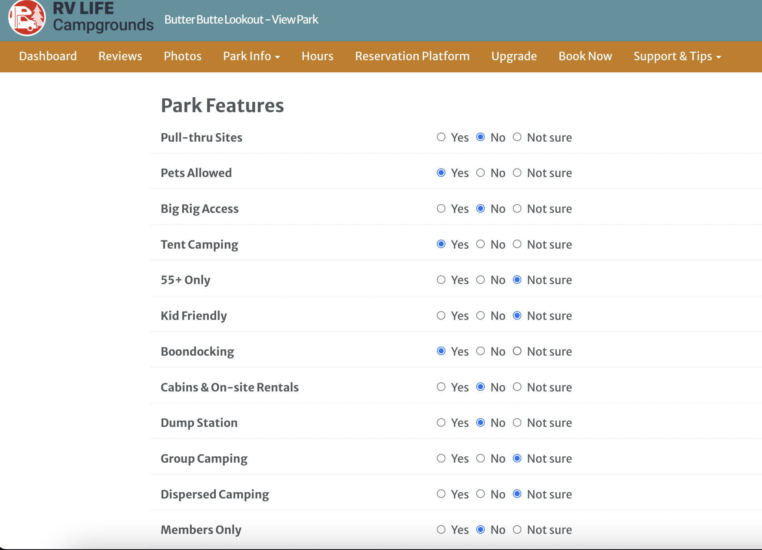Open the Hours page
This screenshot has height=550, width=762.
[317, 57]
